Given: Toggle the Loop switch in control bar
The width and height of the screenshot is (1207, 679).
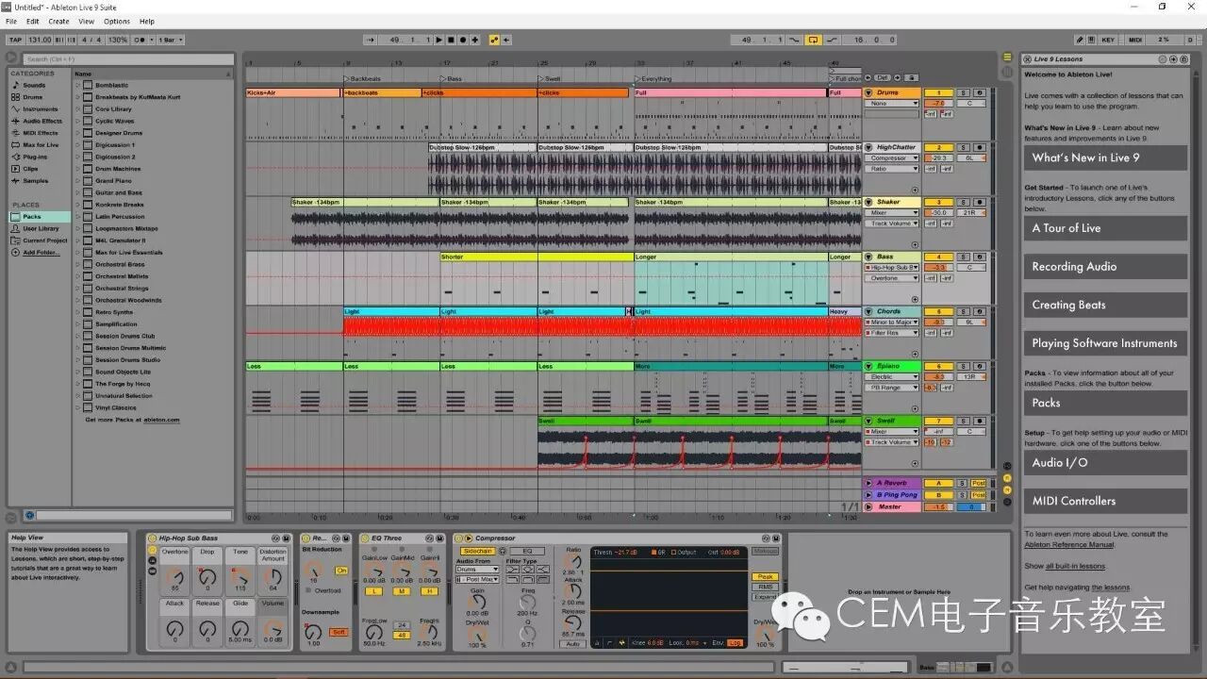Looking at the screenshot, I should tap(813, 40).
